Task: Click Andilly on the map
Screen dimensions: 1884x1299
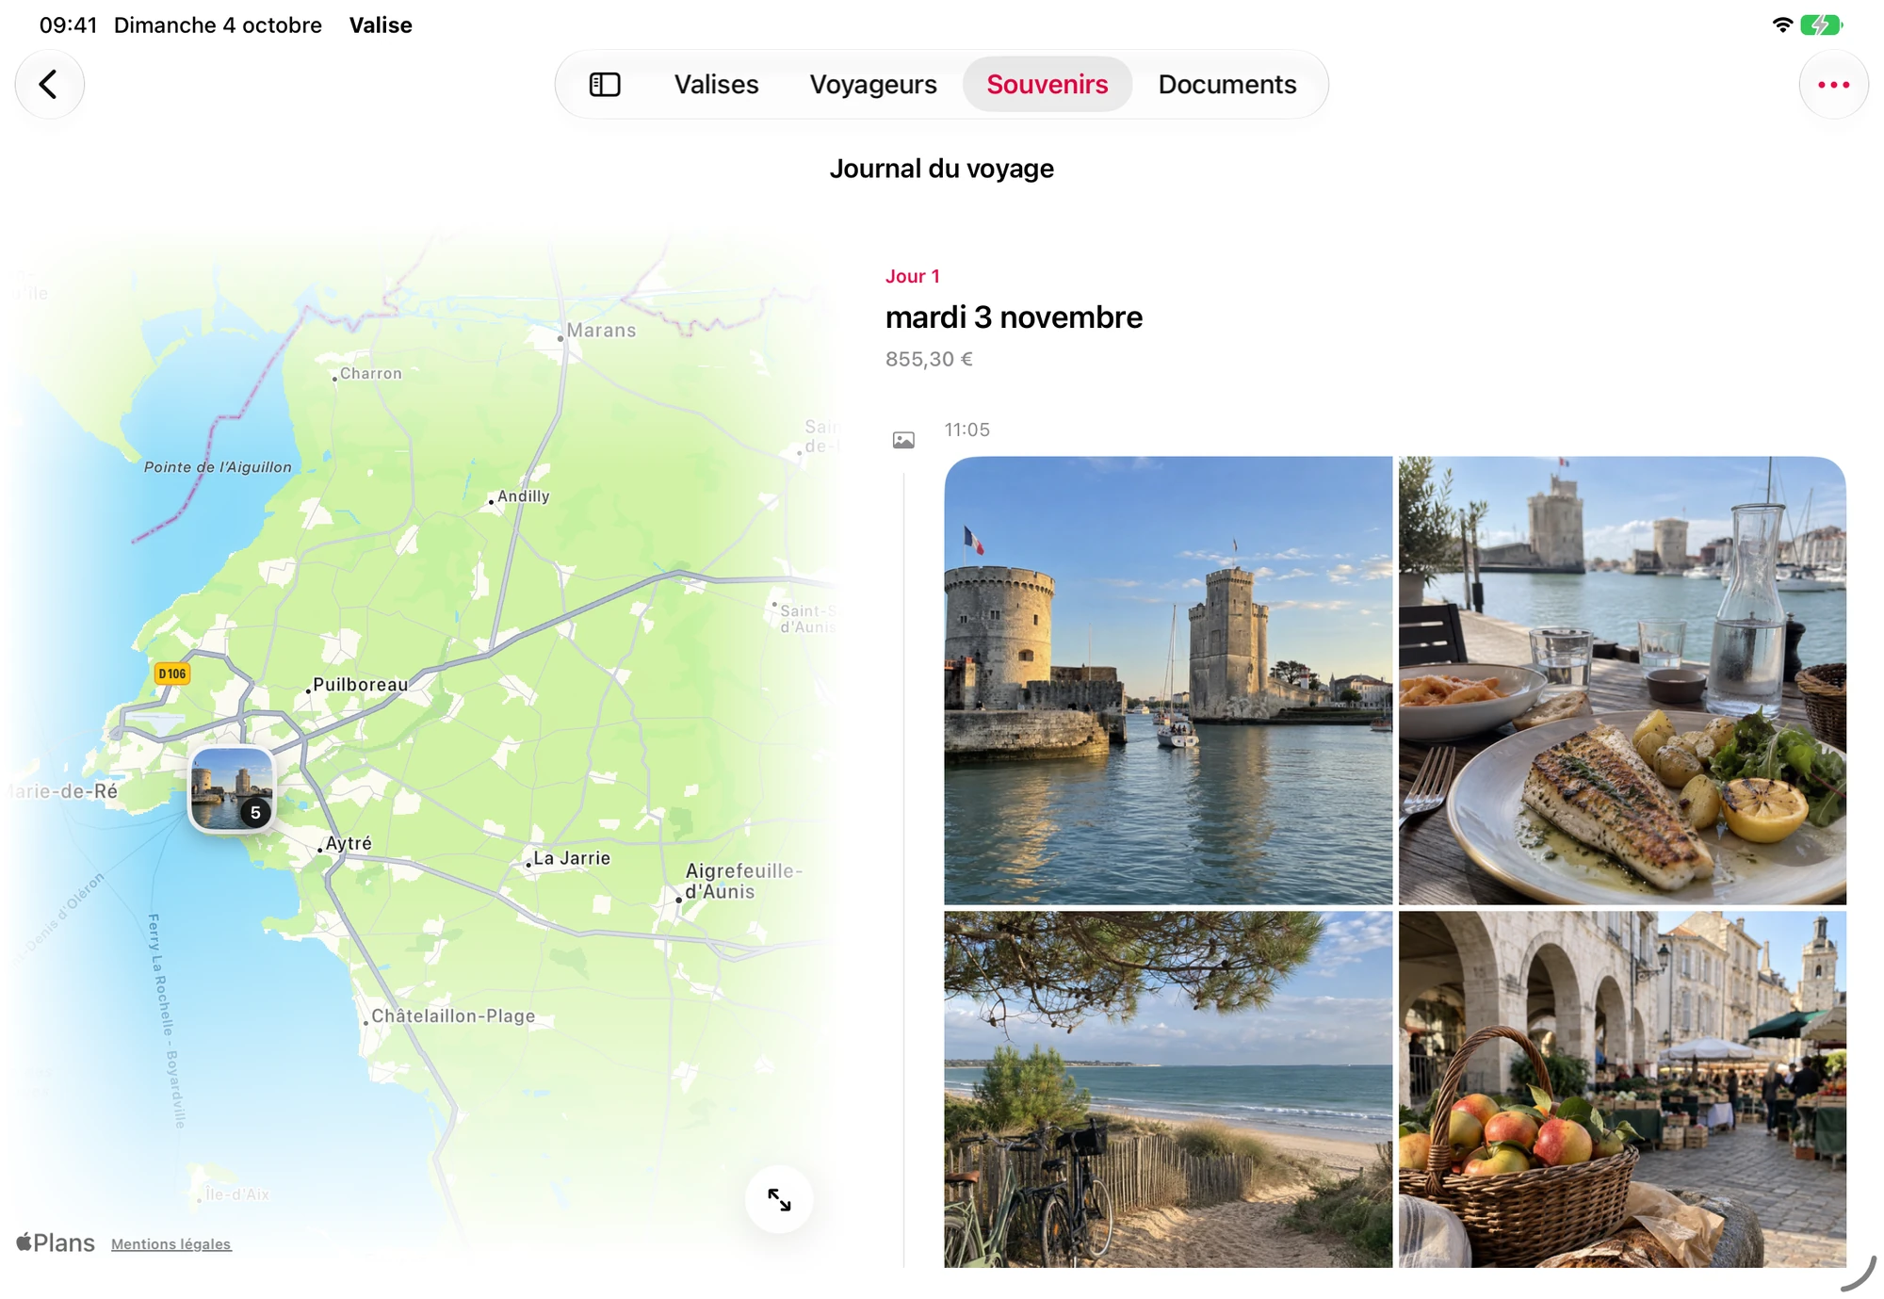Action: [x=523, y=496]
